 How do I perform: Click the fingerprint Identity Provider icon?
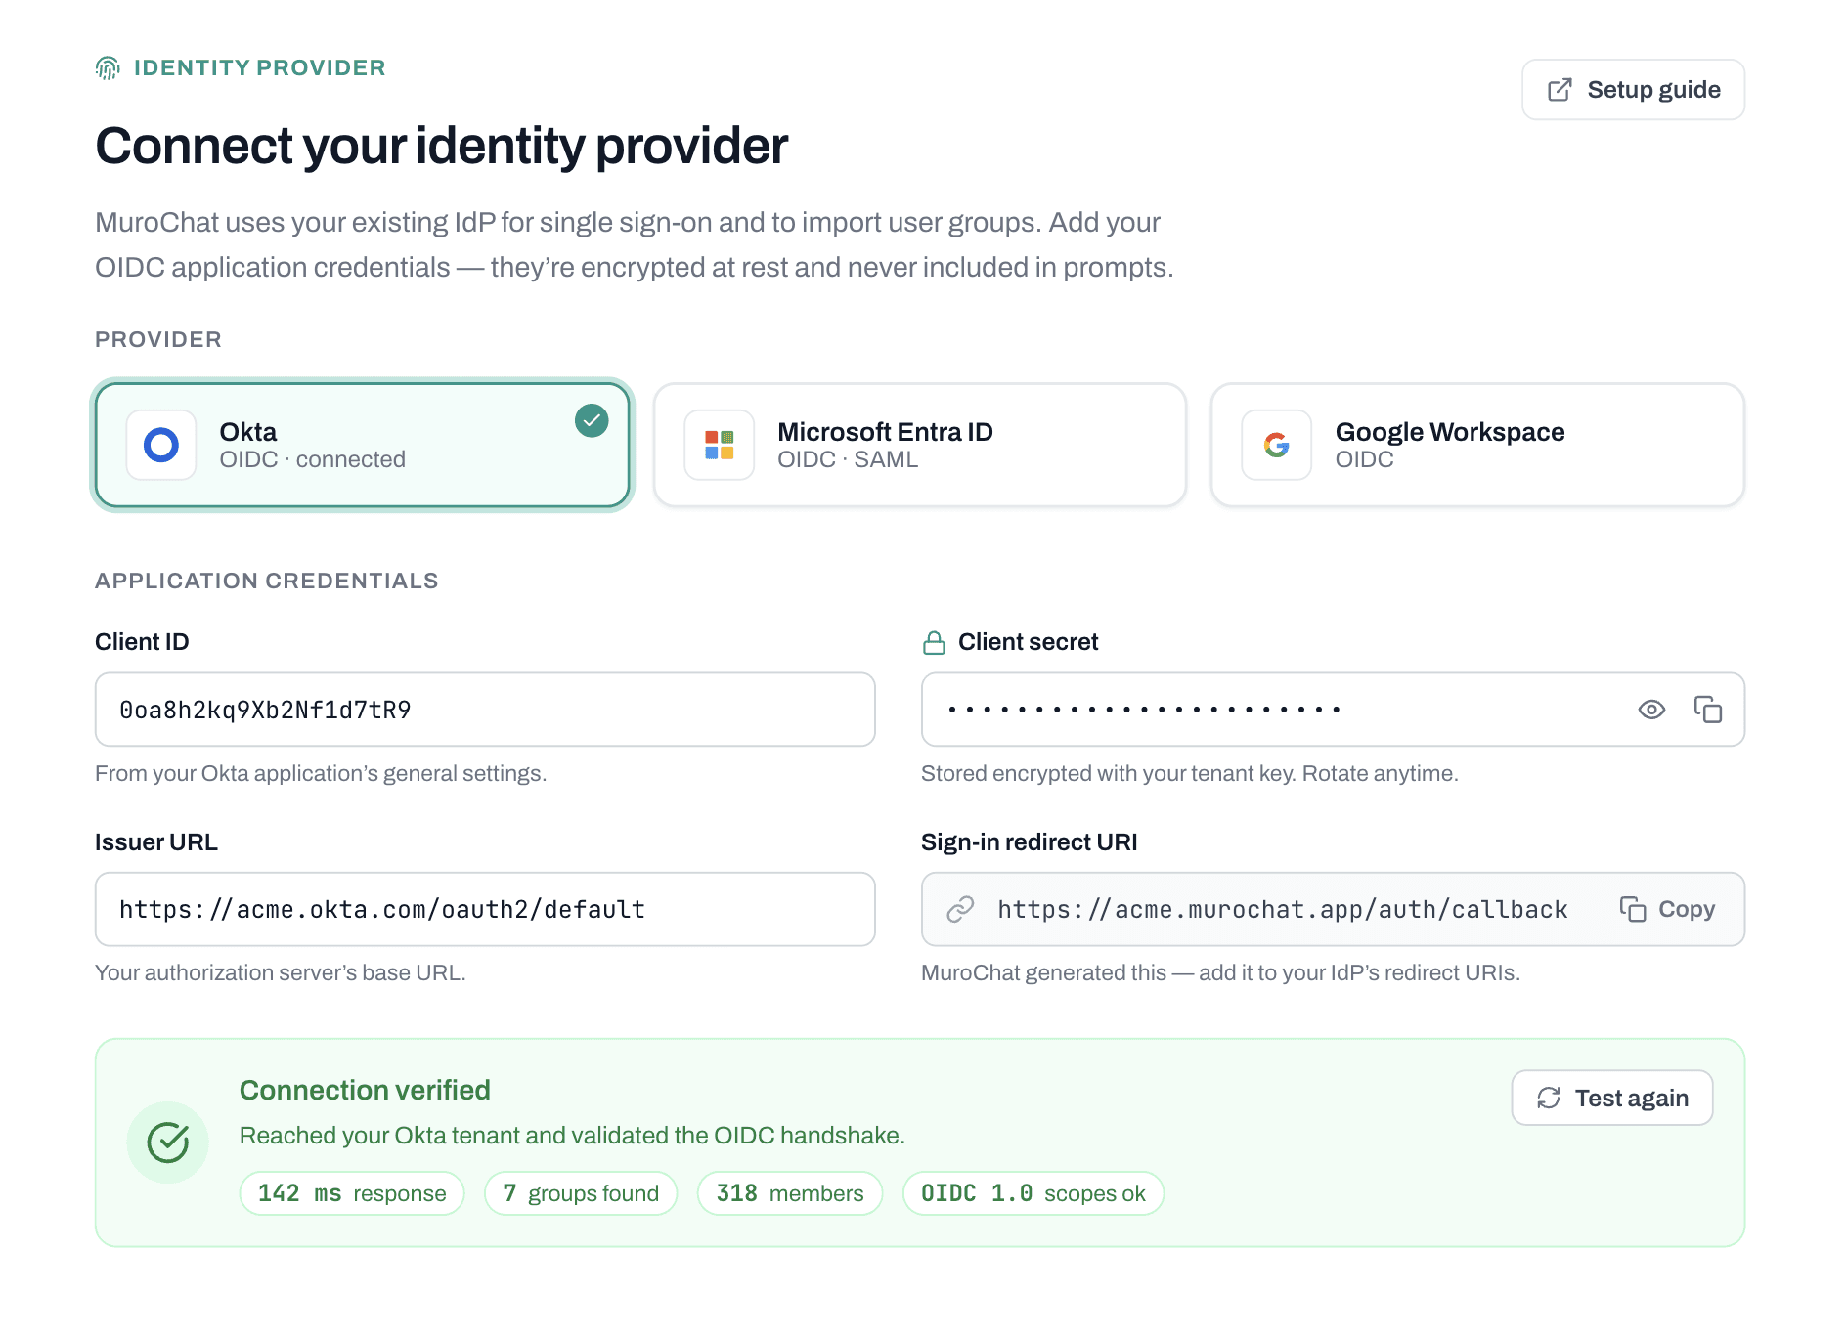tap(108, 67)
